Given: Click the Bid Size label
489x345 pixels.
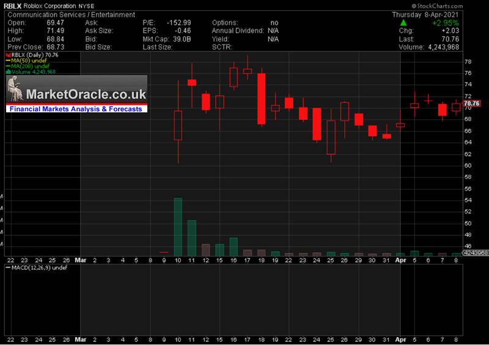Looking at the screenshot, I should [98, 48].
